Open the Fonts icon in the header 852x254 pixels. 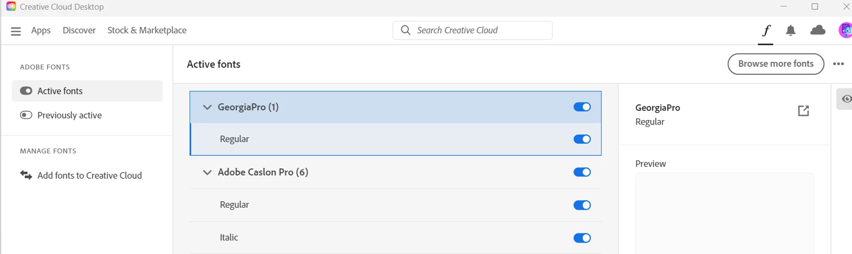pos(766,31)
